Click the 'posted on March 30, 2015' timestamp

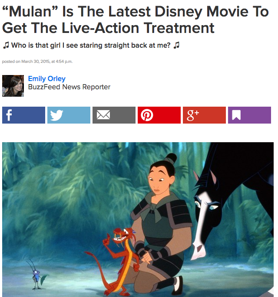click(x=37, y=62)
